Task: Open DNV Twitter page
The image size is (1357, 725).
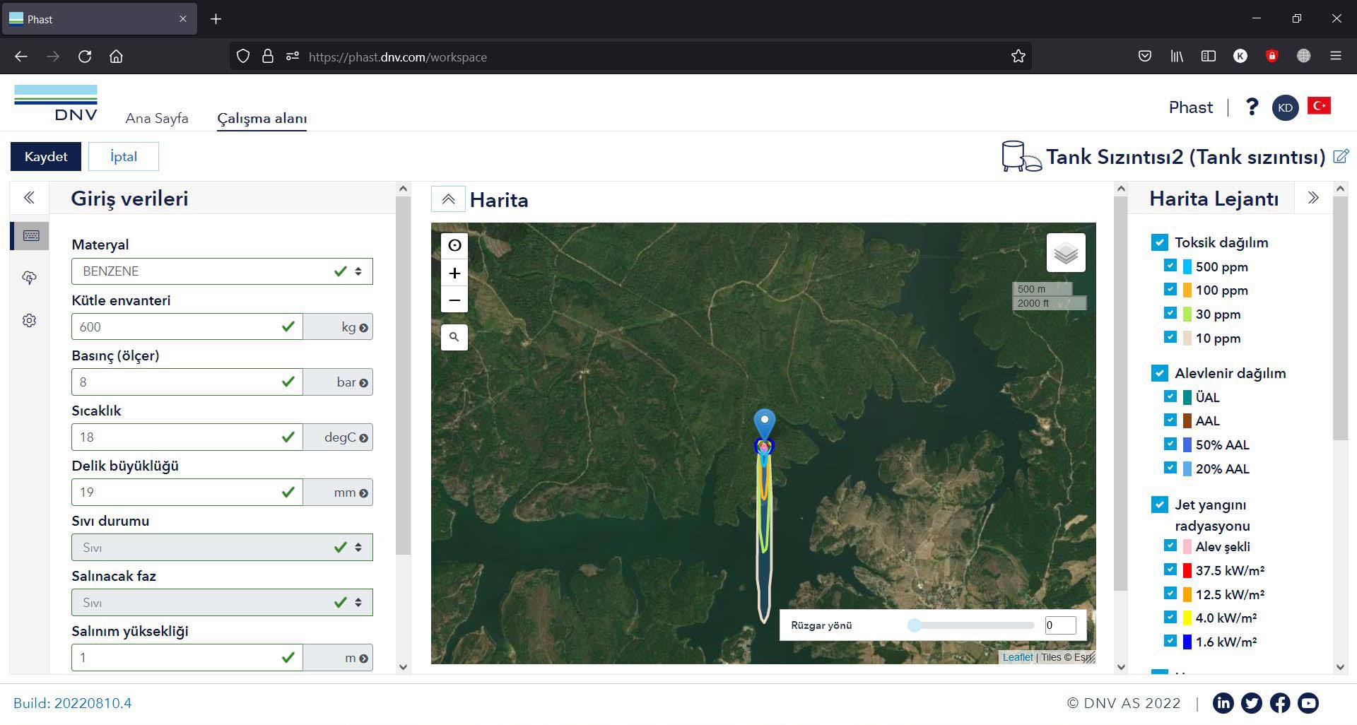Action: click(x=1252, y=702)
